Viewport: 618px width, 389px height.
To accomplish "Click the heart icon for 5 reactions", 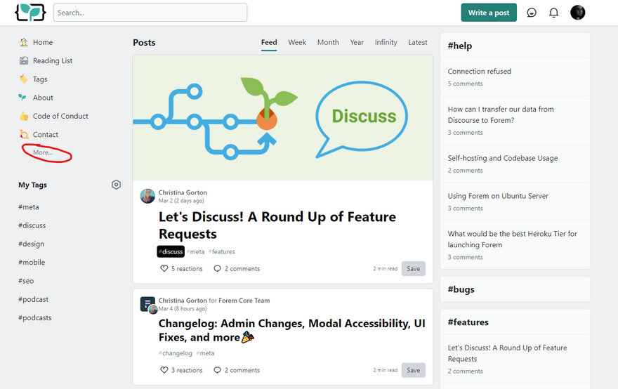I will click(164, 268).
